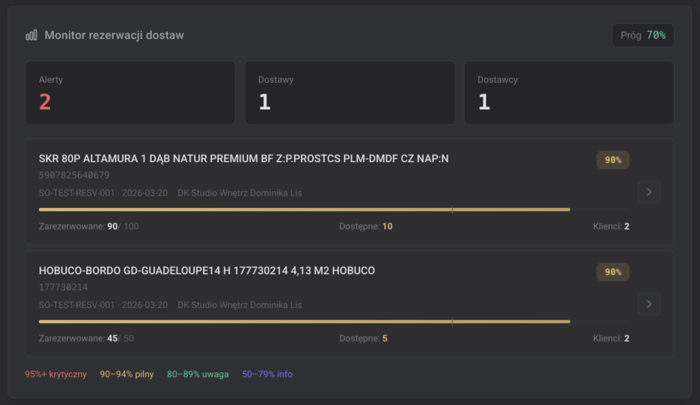Select the Dostawy summary card
Viewport: 700px width, 405px height.
coord(349,93)
